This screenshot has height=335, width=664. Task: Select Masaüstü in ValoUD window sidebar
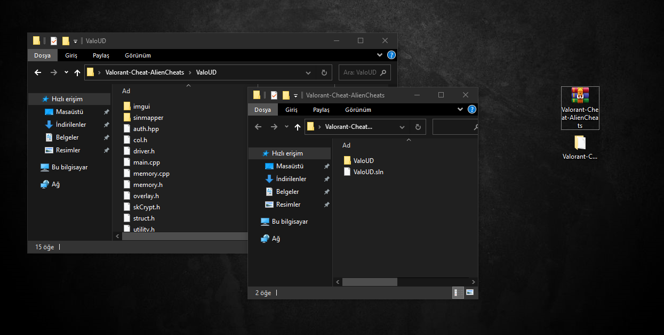tap(69, 112)
